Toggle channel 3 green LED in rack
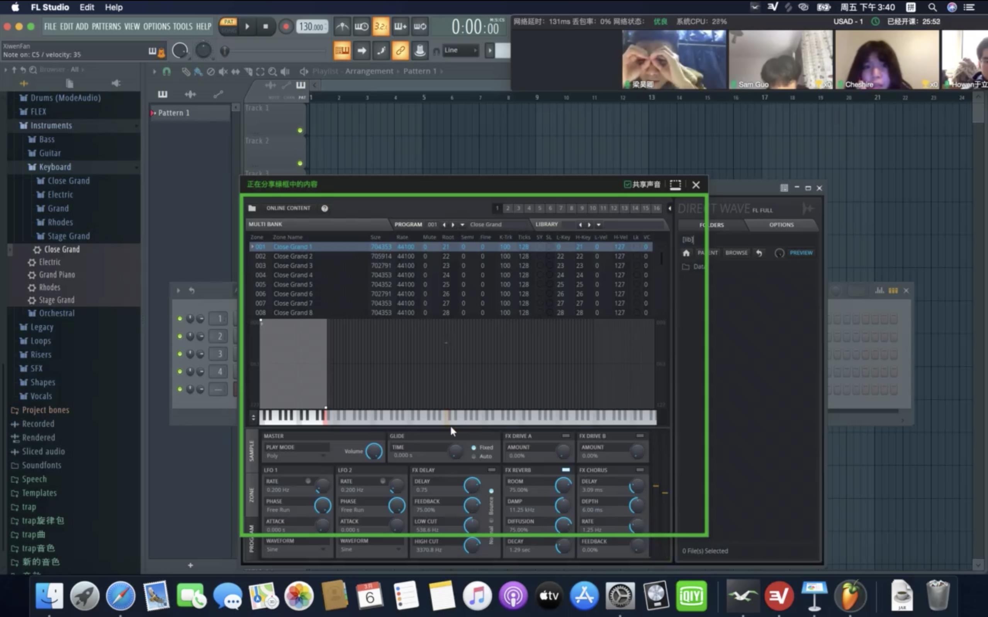This screenshot has width=988, height=617. coord(180,354)
